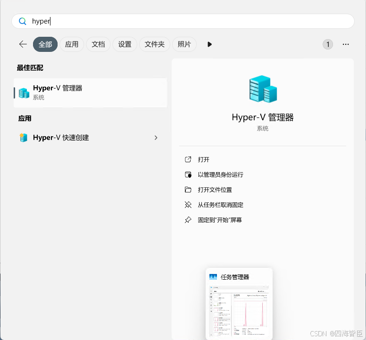Open the three-dot more options menu

pos(346,44)
